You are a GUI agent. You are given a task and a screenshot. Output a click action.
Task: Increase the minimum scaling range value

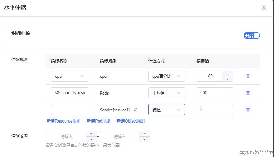[x=91, y=134]
